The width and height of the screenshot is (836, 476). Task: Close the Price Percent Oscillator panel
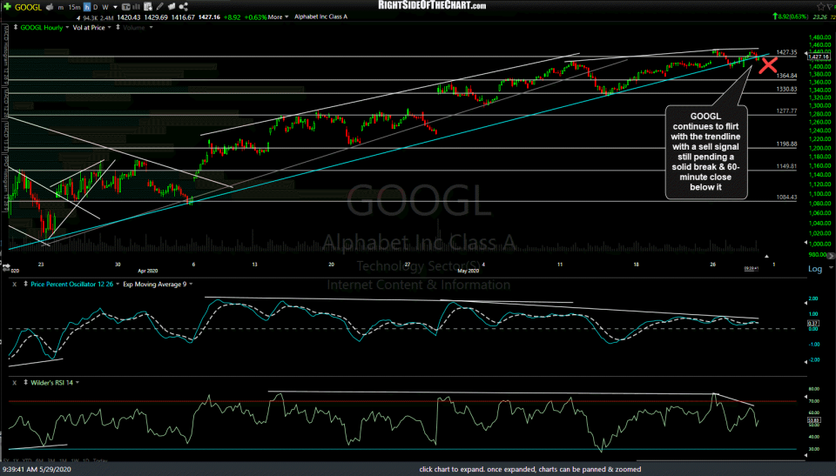(15, 284)
